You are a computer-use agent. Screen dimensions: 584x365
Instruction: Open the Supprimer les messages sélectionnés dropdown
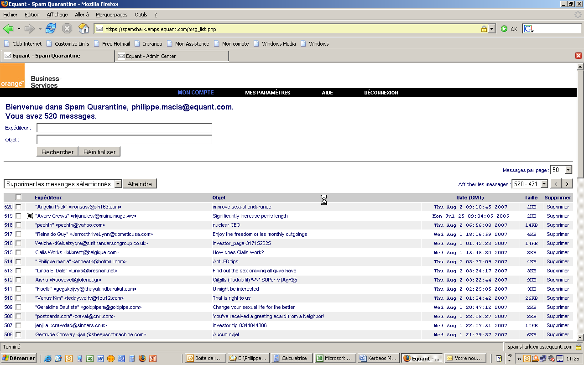click(x=63, y=184)
